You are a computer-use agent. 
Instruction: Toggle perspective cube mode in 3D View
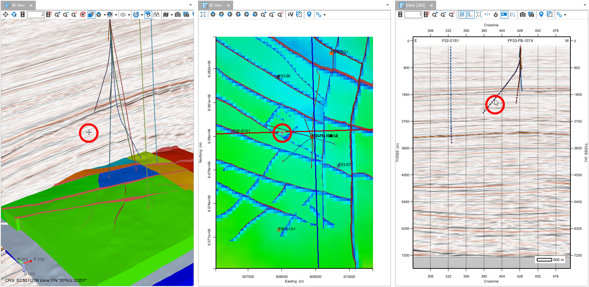point(91,15)
